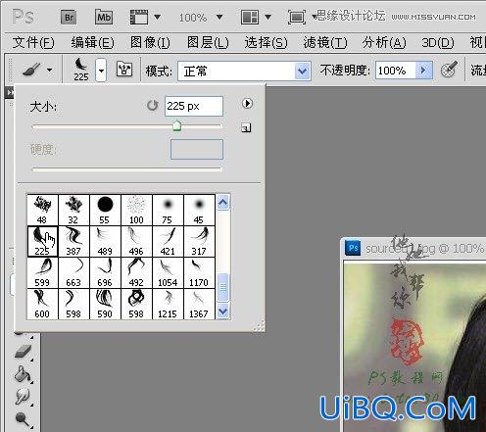Select the 1215 hair brush preset
Image resolution: width=486 pixels, height=432 pixels.
(x=168, y=304)
